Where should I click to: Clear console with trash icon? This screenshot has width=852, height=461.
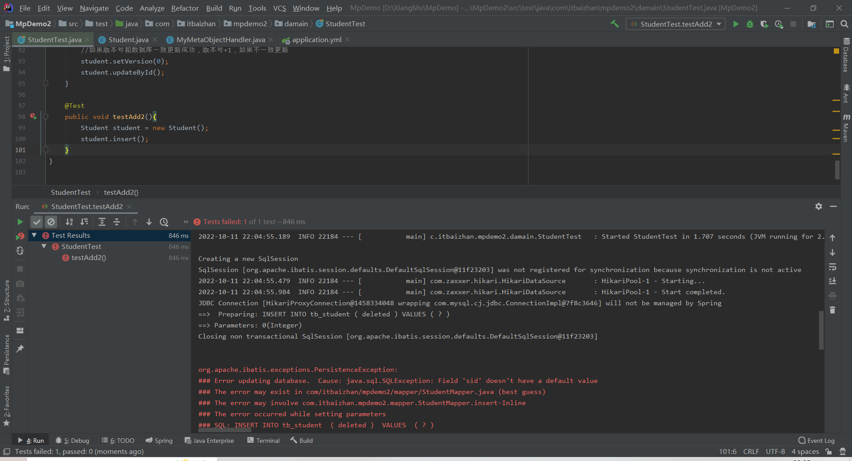tap(832, 310)
